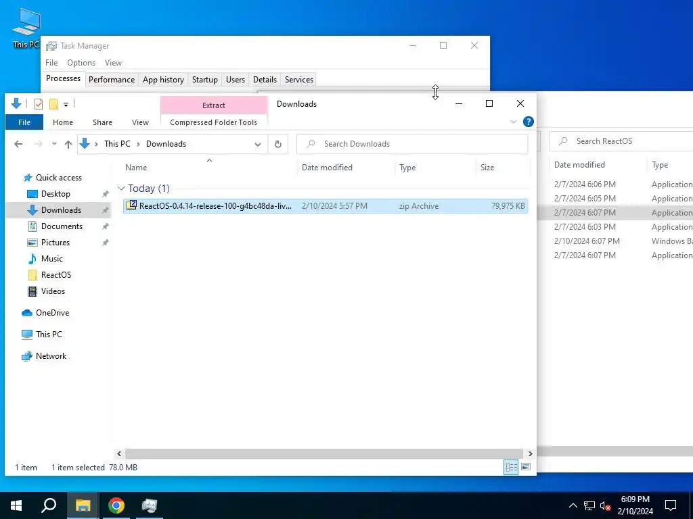Open Task Manager's File menu
Image resolution: width=693 pixels, height=519 pixels.
click(x=51, y=63)
